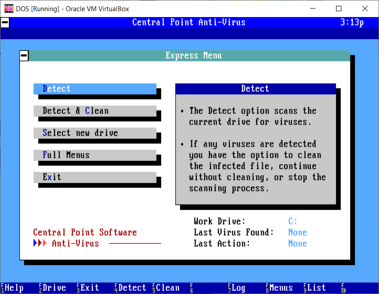Click the Detect button in Express Menu
379x294 pixels.
point(95,89)
